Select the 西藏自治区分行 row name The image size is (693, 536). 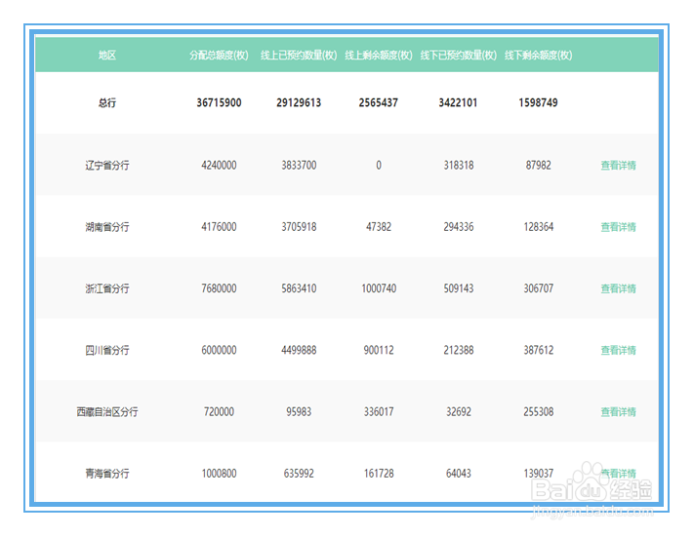point(107,412)
